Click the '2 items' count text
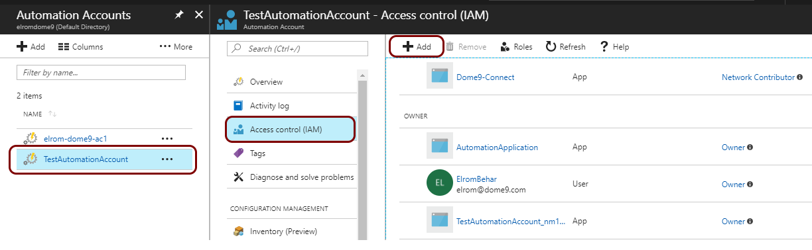 [x=30, y=96]
